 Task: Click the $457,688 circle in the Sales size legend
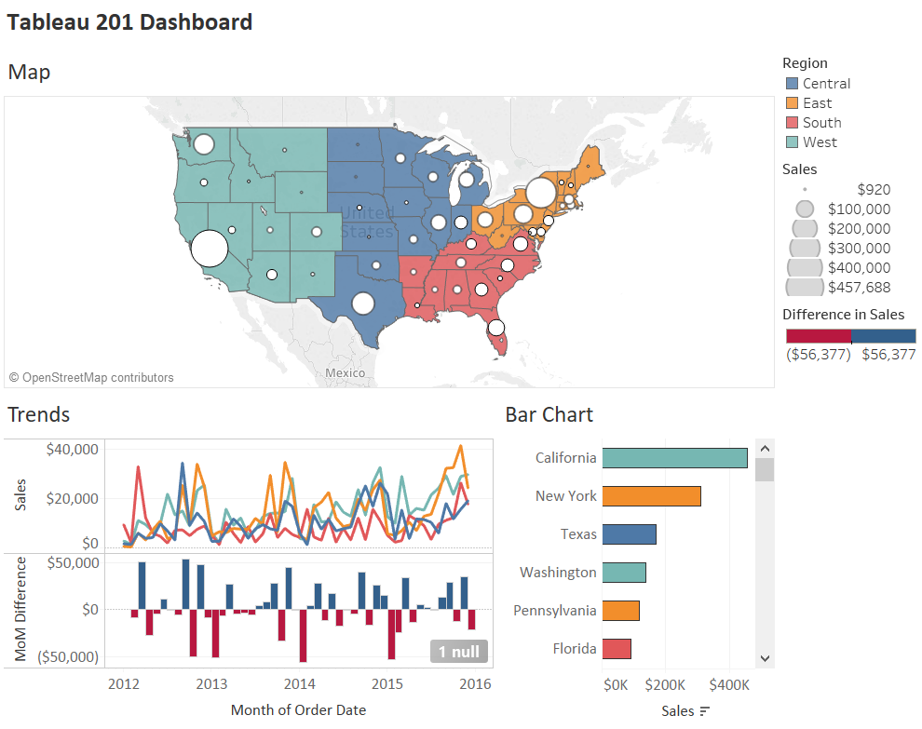(803, 287)
